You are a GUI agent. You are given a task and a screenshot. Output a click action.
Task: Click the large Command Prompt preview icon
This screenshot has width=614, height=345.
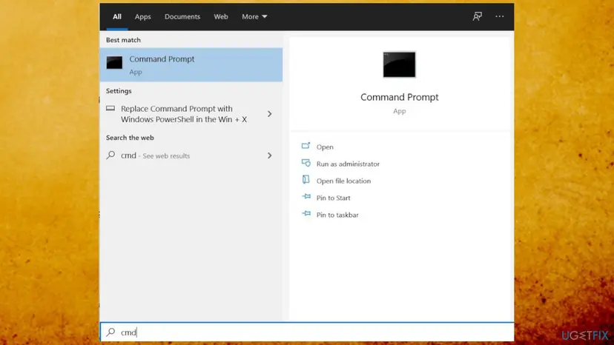click(399, 64)
